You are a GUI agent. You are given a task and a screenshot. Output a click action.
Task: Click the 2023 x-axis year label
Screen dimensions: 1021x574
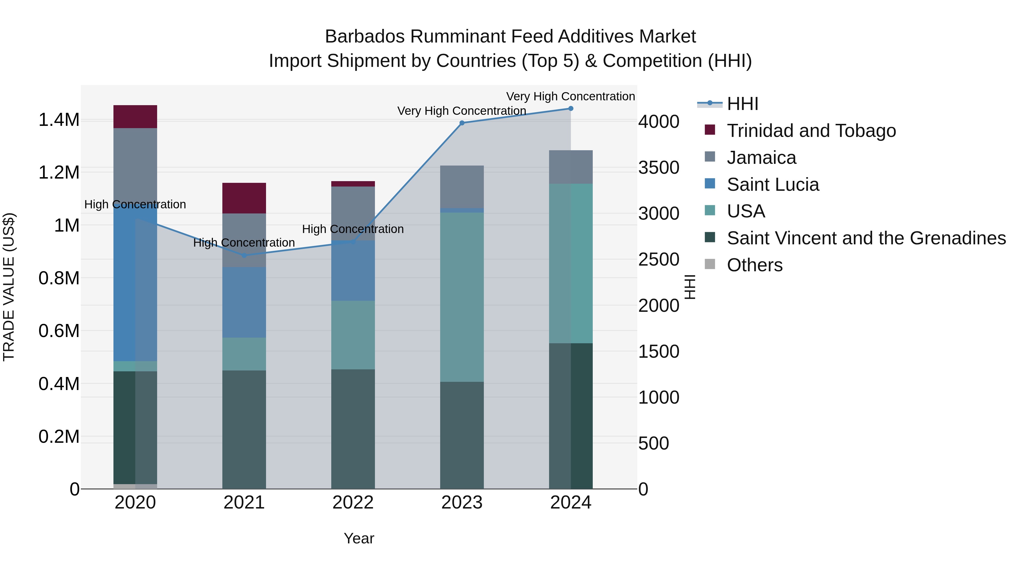462,503
